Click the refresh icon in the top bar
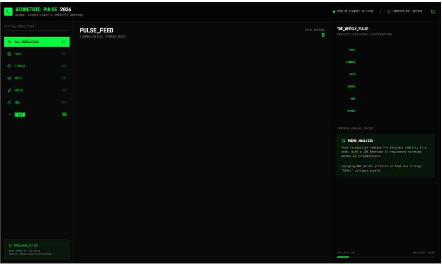 [432, 12]
